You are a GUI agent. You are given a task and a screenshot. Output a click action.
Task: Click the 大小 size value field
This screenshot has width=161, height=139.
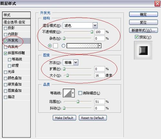pyautogui.click(x=99, y=75)
